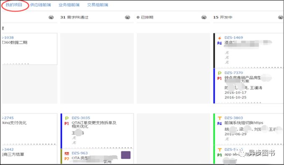Viewport: 284px width, 165px height.
Task: Click the date 2016-10-17 on DZS-7370
Action: pos(235,93)
